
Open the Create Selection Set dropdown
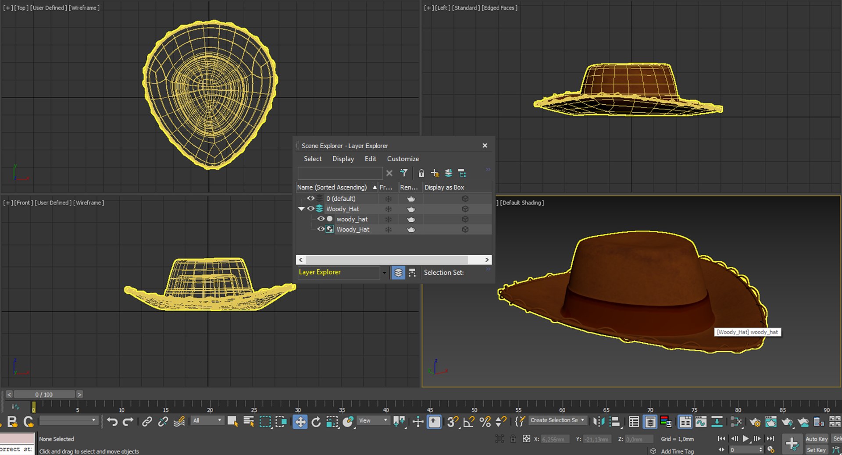pos(557,420)
